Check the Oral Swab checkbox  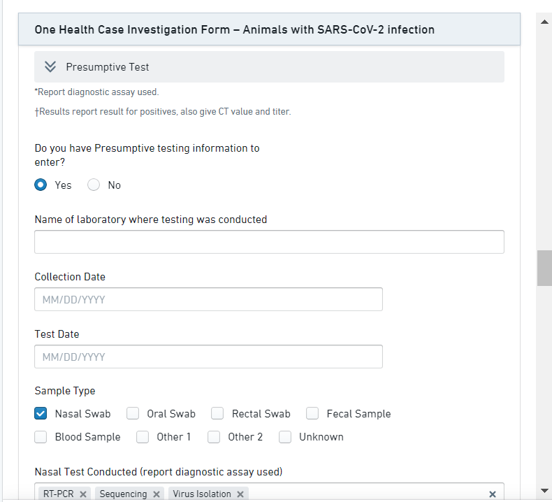tap(133, 414)
